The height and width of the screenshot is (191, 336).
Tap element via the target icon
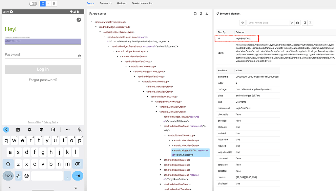pos(242,23)
